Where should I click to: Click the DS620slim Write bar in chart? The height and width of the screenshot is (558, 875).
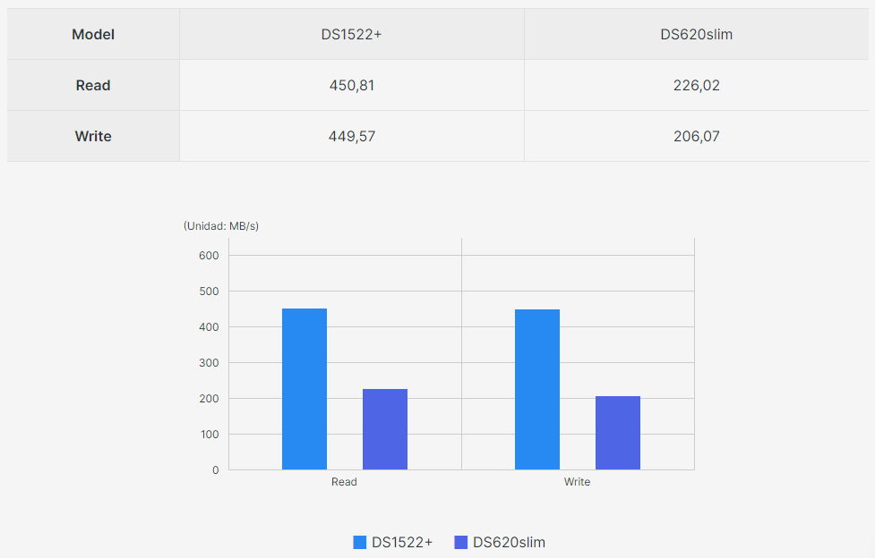click(x=618, y=433)
